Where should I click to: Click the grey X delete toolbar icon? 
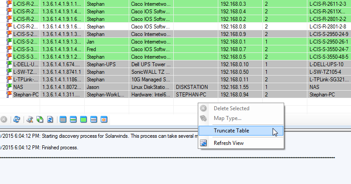pos(4,119)
